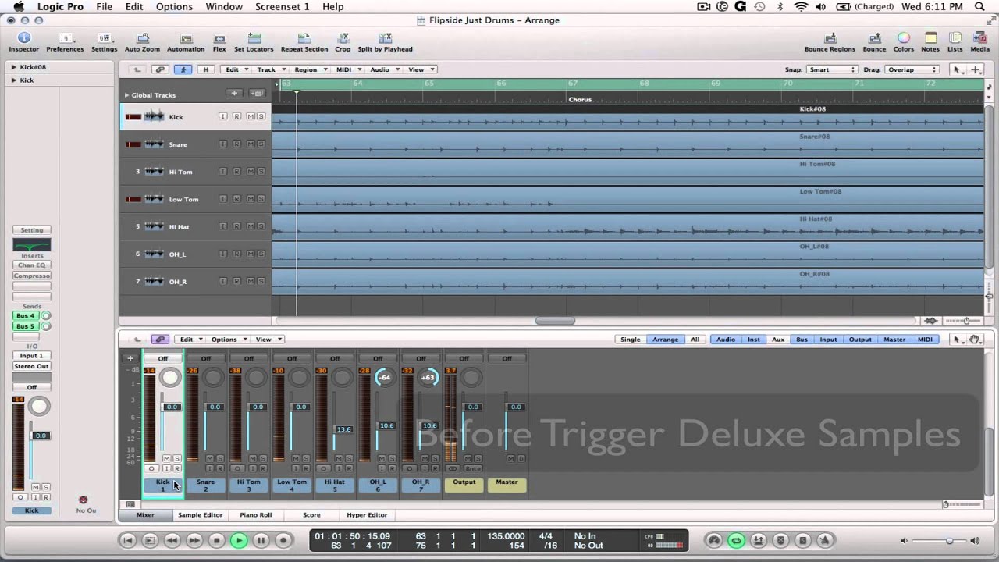Image resolution: width=999 pixels, height=562 pixels.
Task: Click the Add Global Track plus button
Action: tap(234, 94)
